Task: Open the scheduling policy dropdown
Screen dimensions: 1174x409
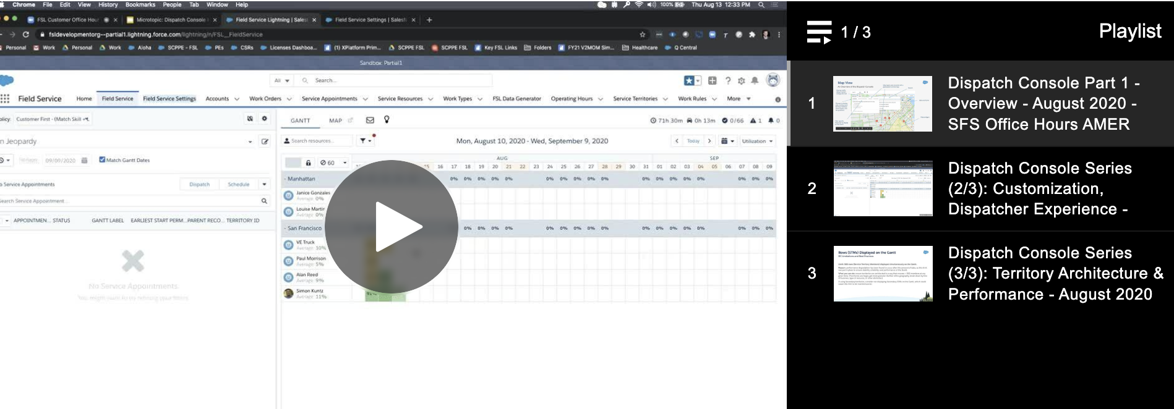Action: tap(53, 119)
